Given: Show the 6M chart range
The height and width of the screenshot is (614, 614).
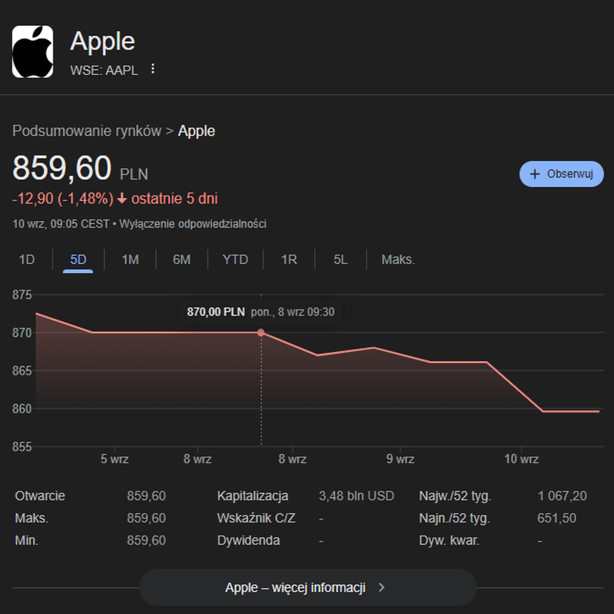Looking at the screenshot, I should coord(182,260).
